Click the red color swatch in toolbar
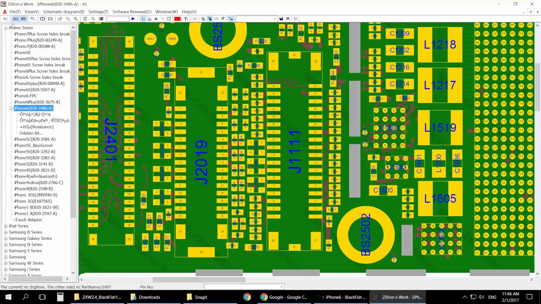 click(x=178, y=19)
